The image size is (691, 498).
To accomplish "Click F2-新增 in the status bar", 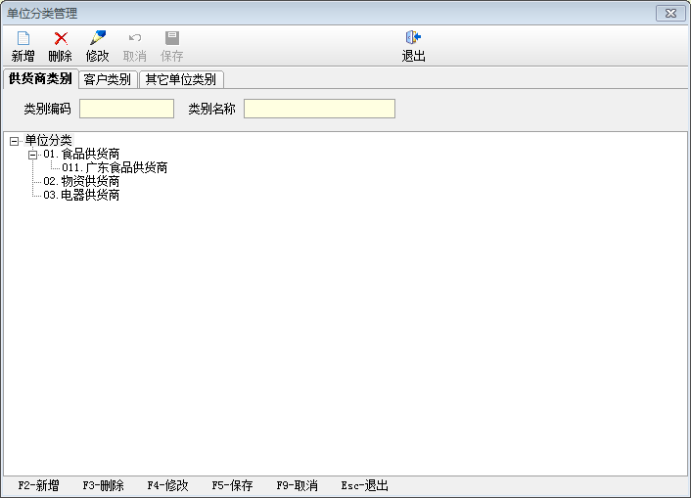I will (39, 485).
